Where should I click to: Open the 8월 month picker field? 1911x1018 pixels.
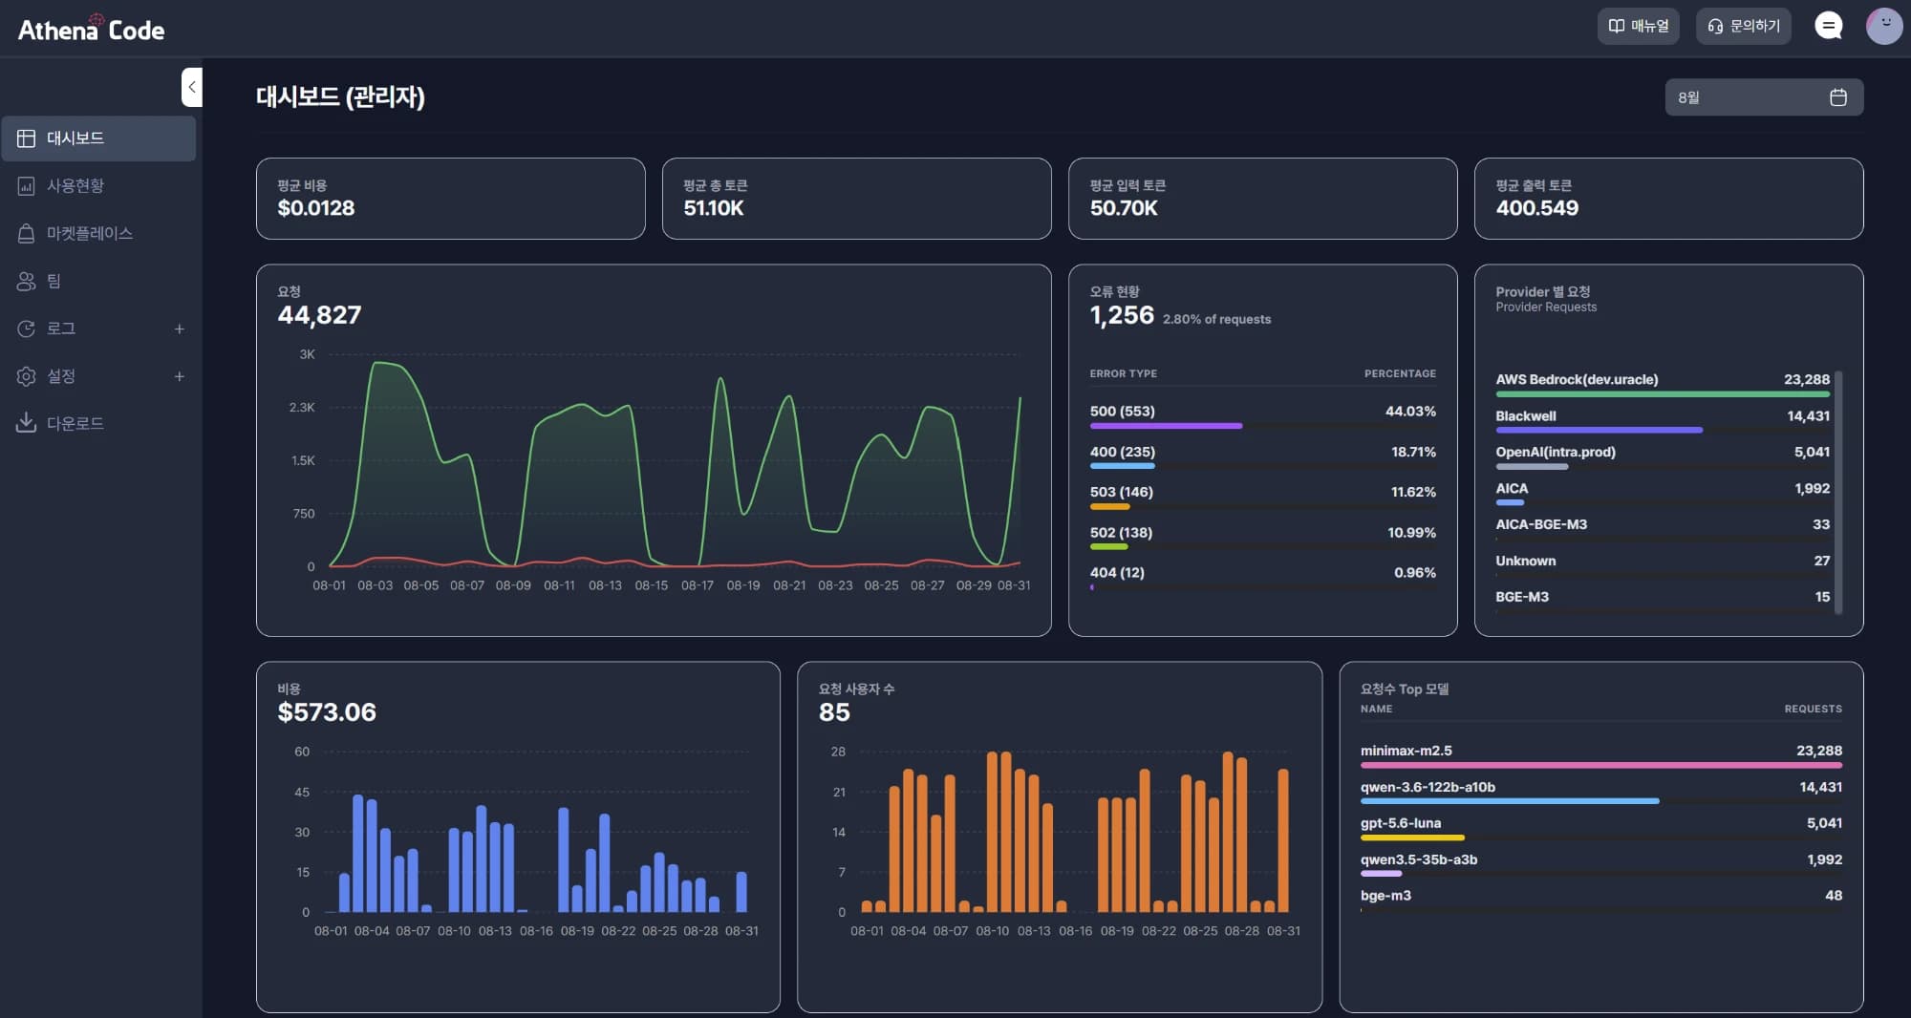[x=1764, y=97]
